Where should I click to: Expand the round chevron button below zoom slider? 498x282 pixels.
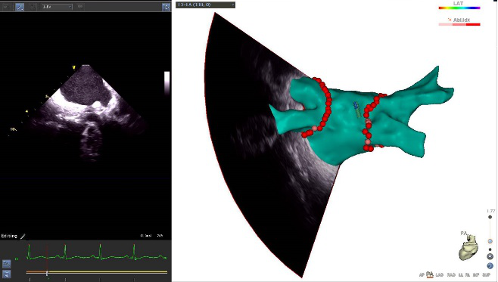pos(490,256)
